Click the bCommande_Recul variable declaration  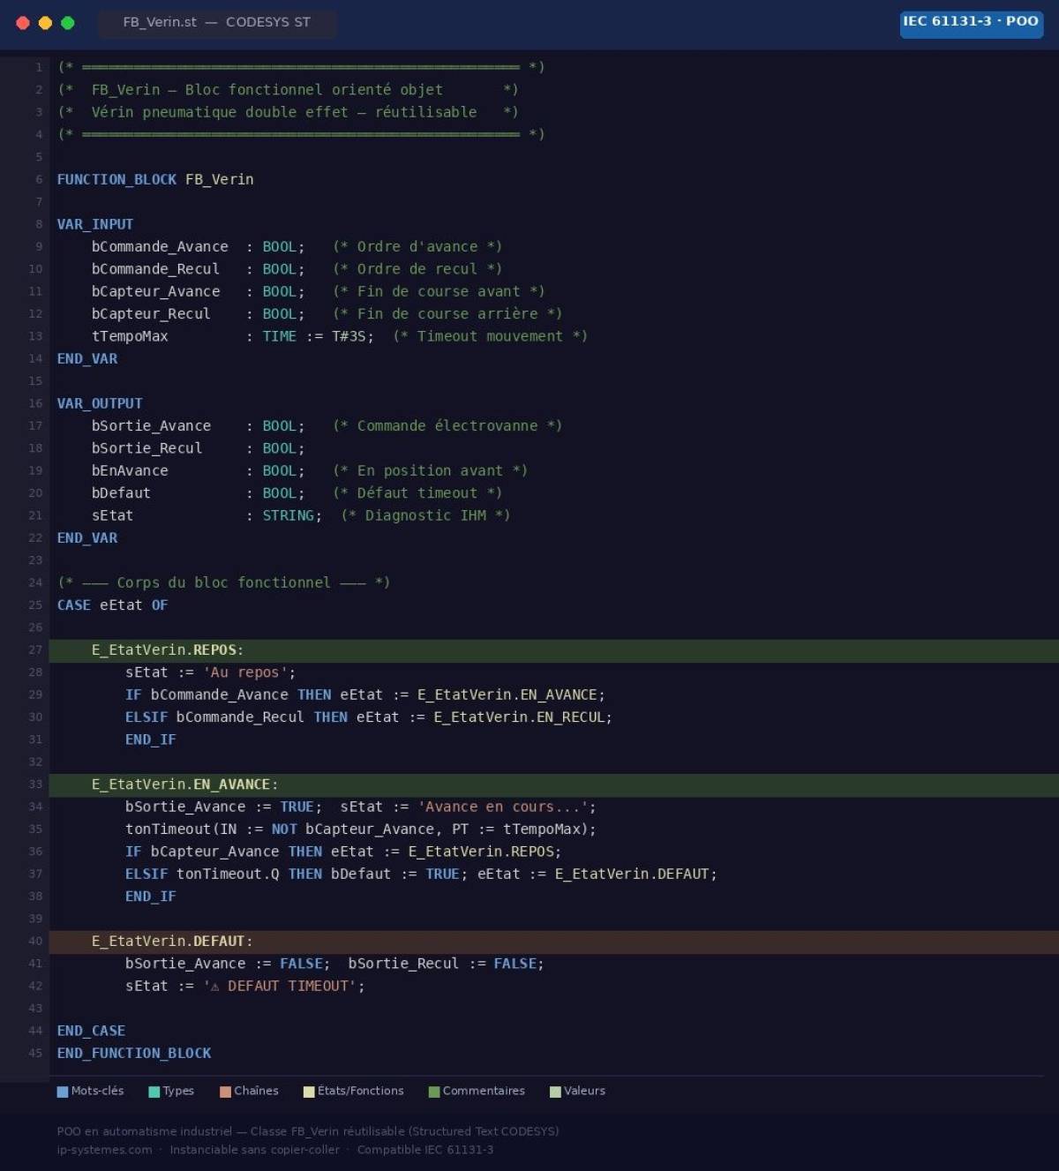(198, 269)
